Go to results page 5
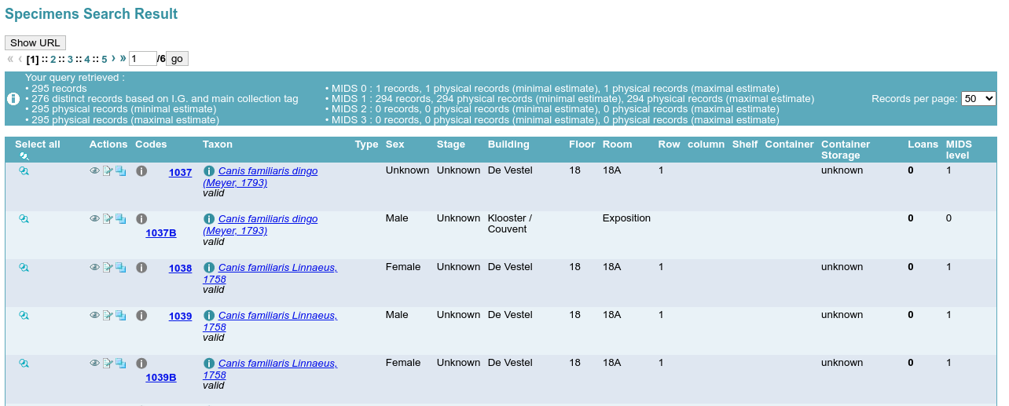 (x=104, y=59)
